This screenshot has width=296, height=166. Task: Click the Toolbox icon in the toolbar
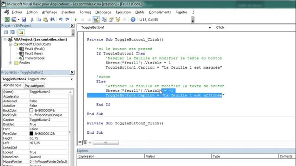click(124, 19)
